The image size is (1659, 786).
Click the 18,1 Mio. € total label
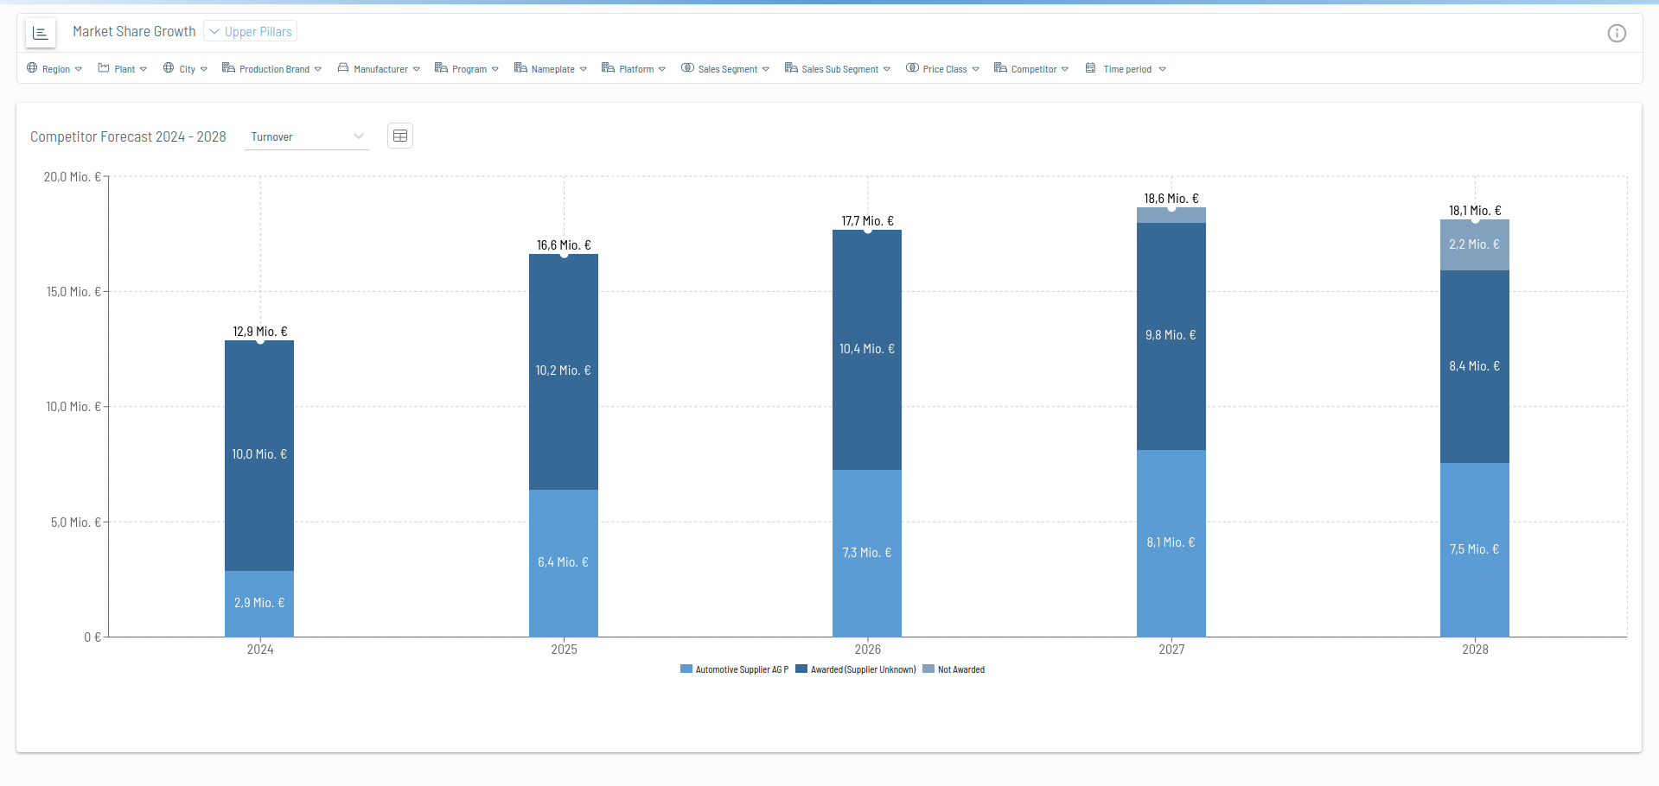click(1475, 211)
